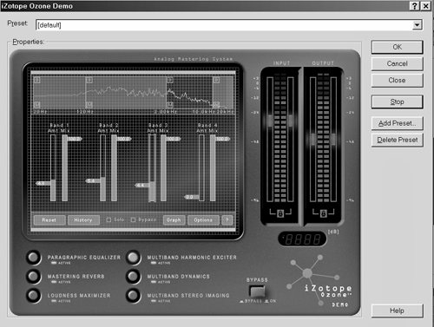The height and width of the screenshot is (327, 434).
Task: Select the Mastering Reverb round button
Action: (34, 277)
